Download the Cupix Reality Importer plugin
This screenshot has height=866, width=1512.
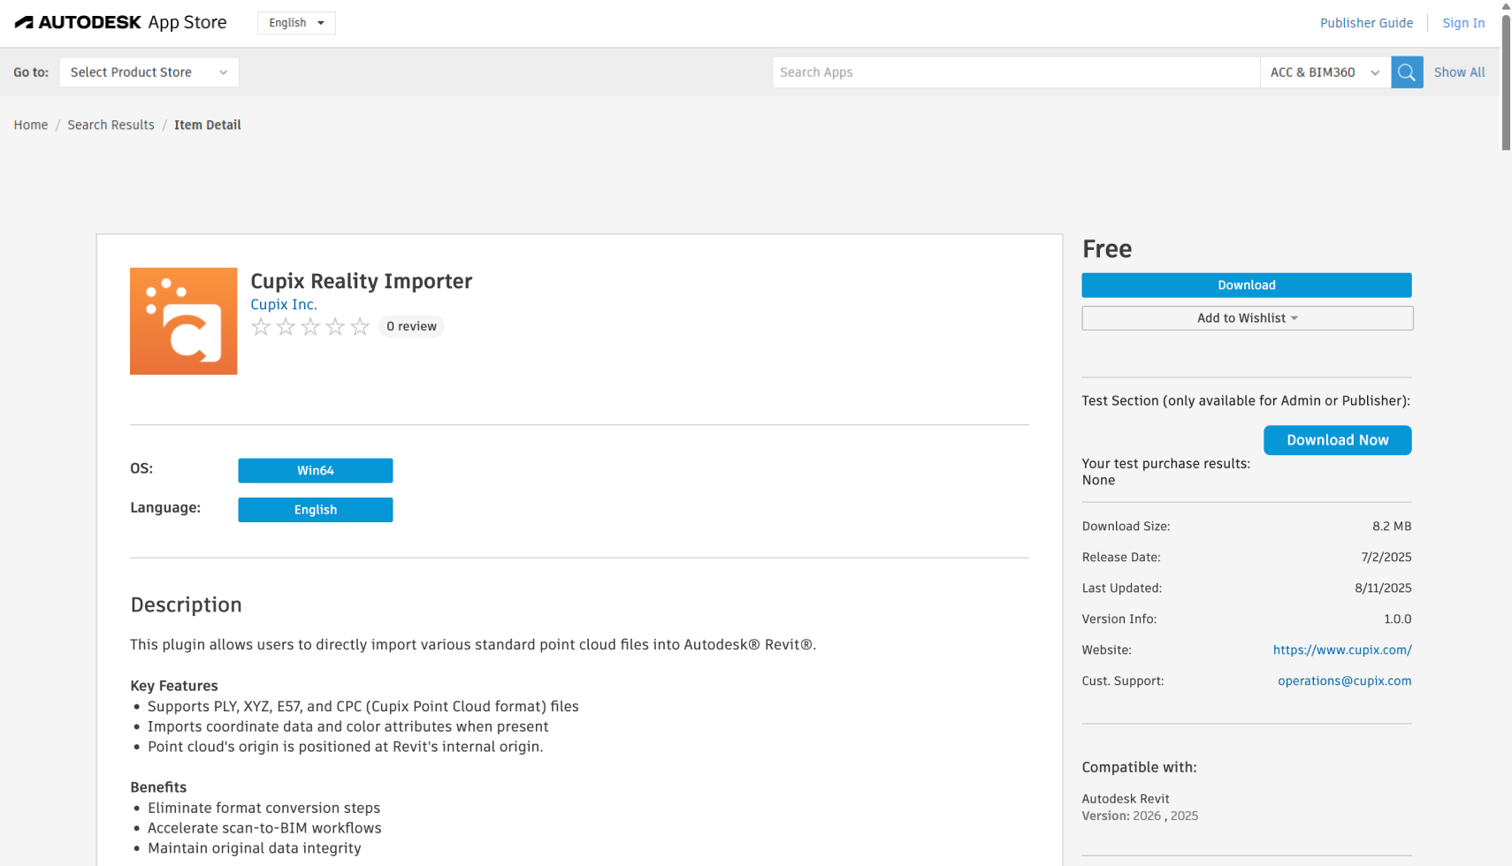click(1246, 285)
